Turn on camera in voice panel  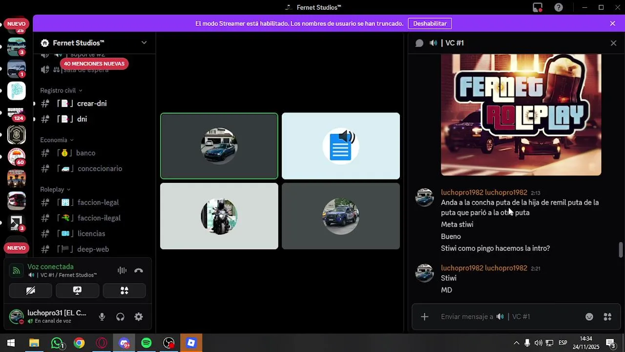point(31,291)
